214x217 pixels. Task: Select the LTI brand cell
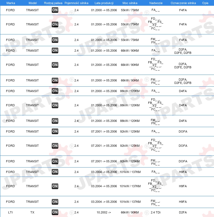pyautogui.click(x=10, y=212)
